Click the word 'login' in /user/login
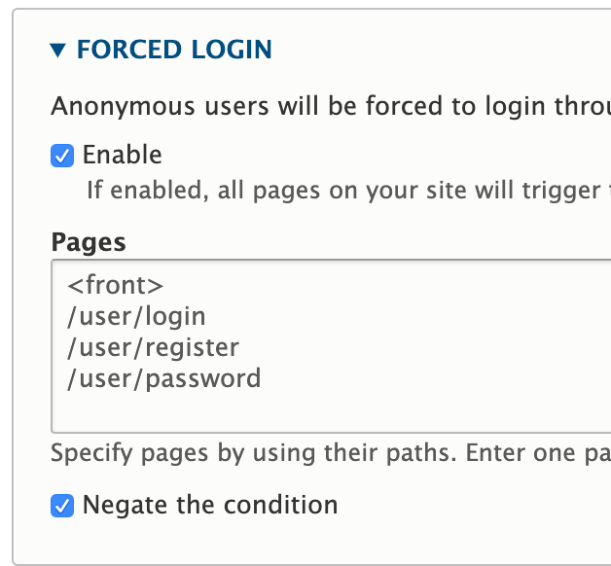 pyautogui.click(x=176, y=317)
